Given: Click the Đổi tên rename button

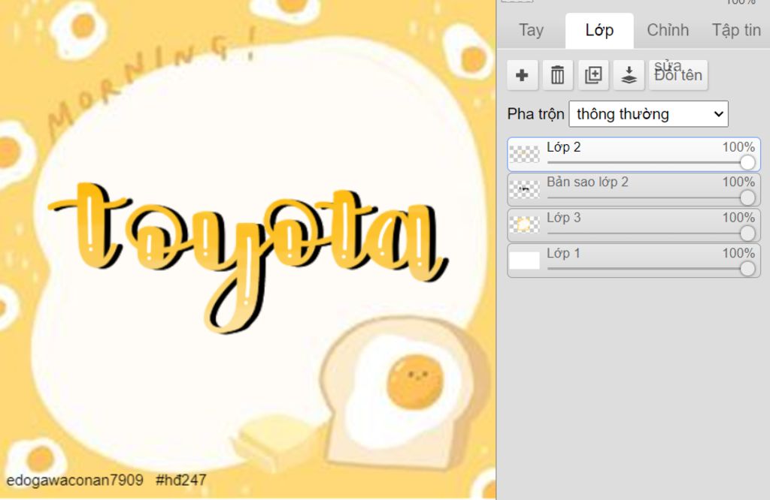Looking at the screenshot, I should point(678,75).
